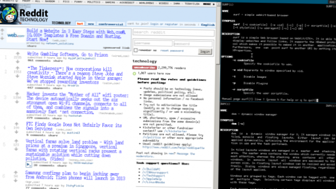This screenshot has height=189, width=336.
Task: Click the surf man page SYNOPSIS heading
Action: pyautogui.click(x=229, y=21)
